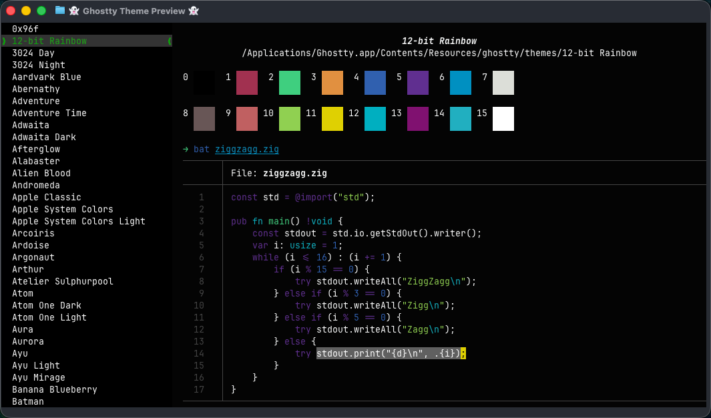Select the Atom One Light theme
This screenshot has width=711, height=418.
49,317
